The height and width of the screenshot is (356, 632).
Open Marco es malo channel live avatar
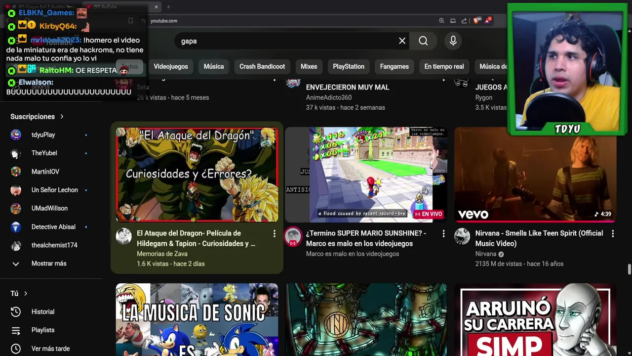coord(293,236)
